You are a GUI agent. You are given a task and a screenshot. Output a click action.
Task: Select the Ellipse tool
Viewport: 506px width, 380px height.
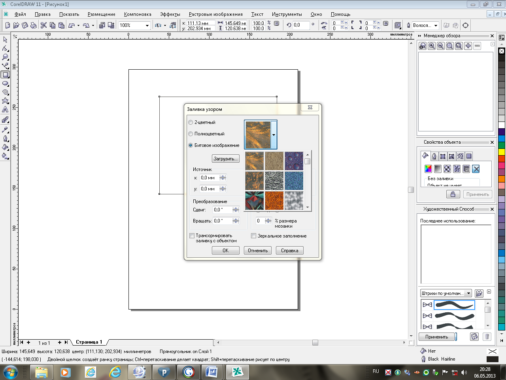click(5, 83)
